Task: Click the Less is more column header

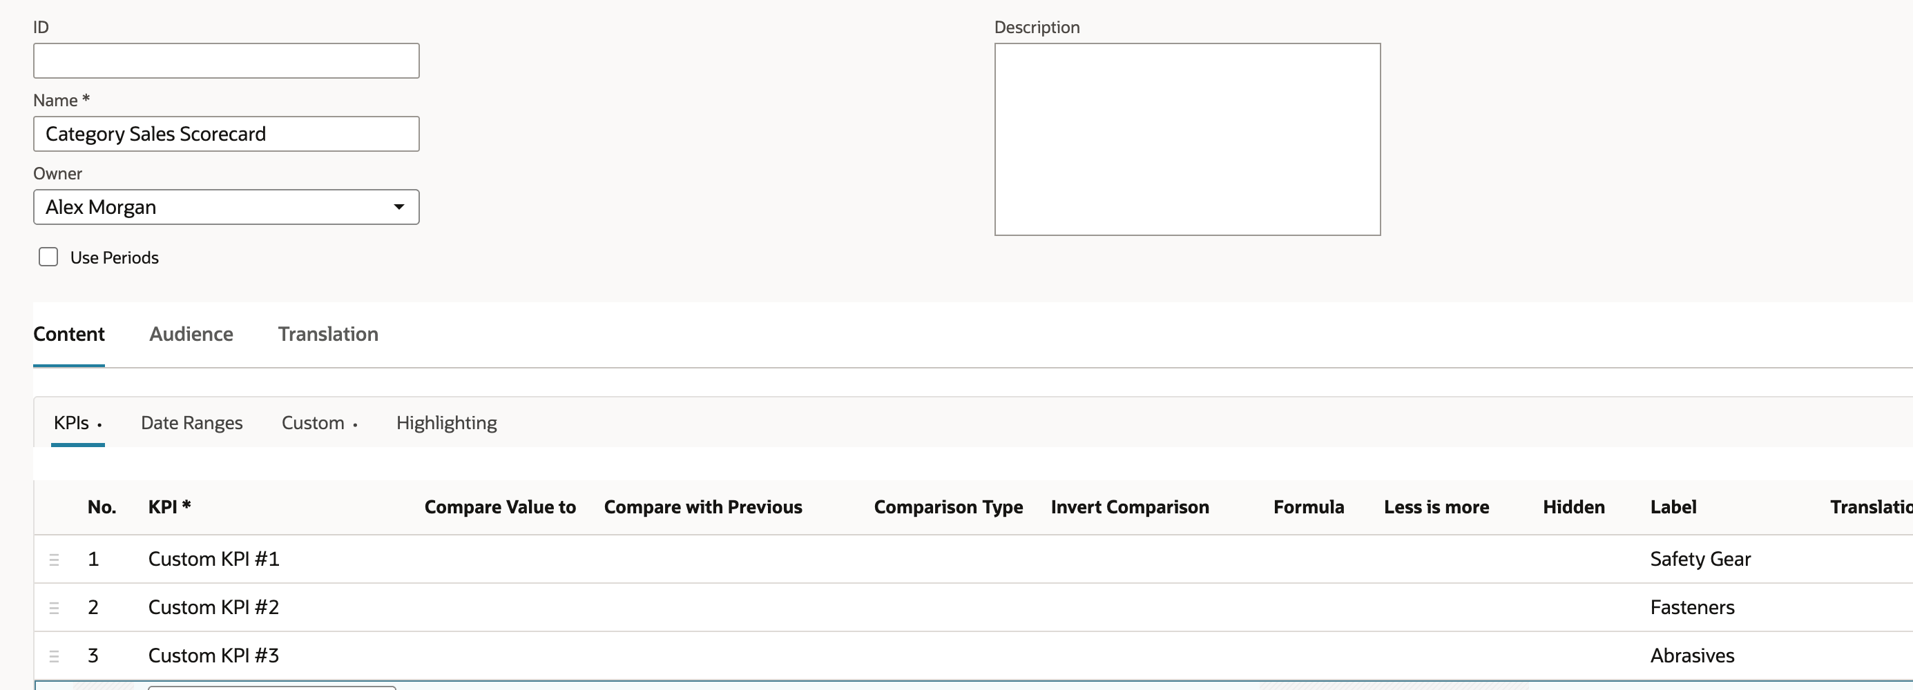Action: [1436, 506]
